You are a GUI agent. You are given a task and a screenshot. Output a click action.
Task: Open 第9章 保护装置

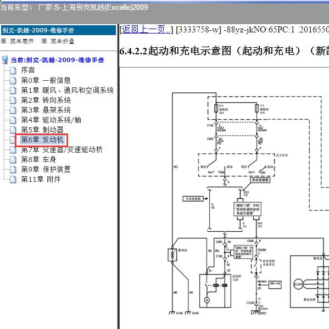coord(46,169)
